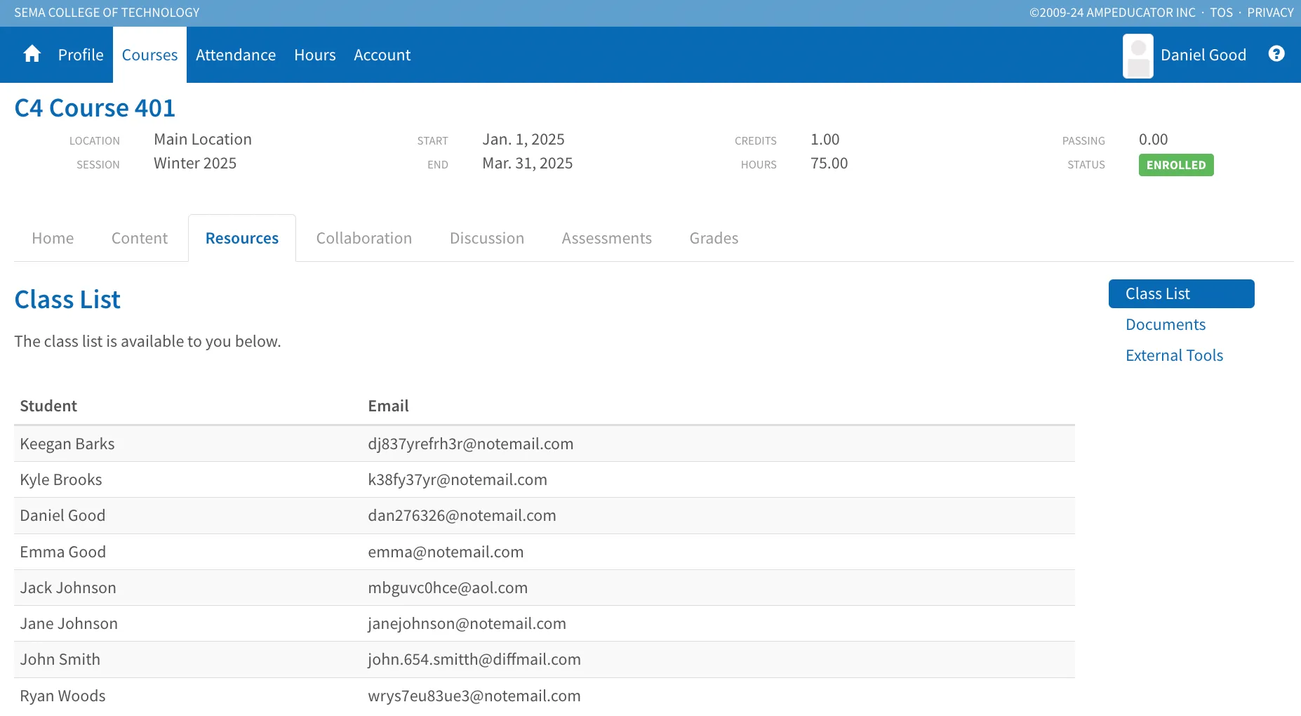Select the Jane Johnson student name

[69, 623]
